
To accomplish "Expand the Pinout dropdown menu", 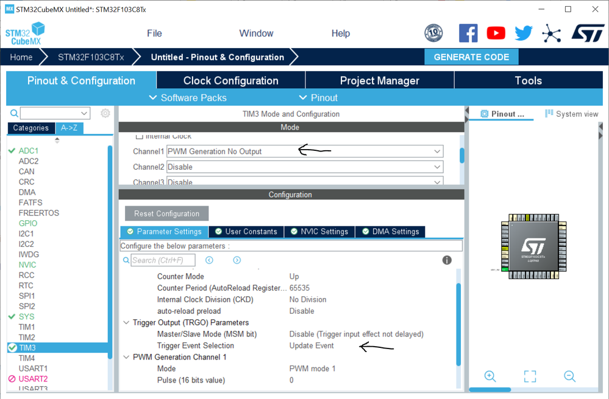I will tap(318, 97).
